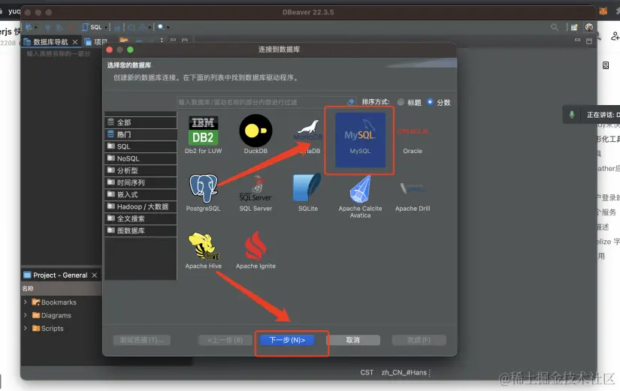
Task: Open the Scripts tree item
Action: [48, 328]
